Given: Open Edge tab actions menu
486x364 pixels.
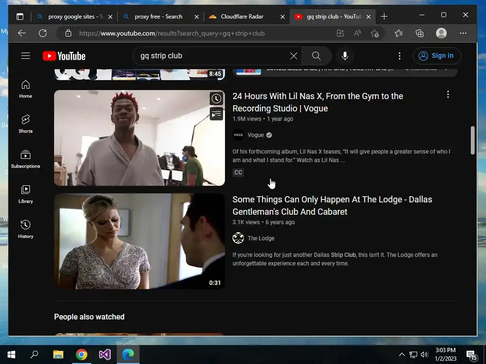Looking at the screenshot, I should (x=20, y=17).
